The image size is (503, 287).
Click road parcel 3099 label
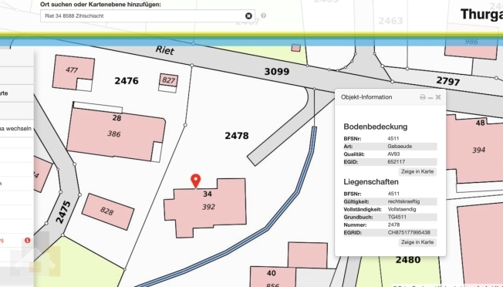point(277,72)
